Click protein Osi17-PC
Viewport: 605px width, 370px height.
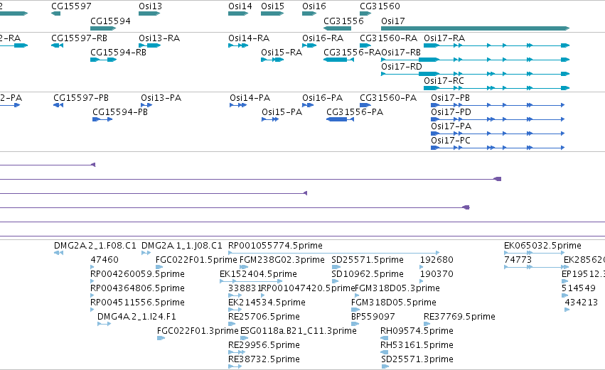pyautogui.click(x=451, y=141)
